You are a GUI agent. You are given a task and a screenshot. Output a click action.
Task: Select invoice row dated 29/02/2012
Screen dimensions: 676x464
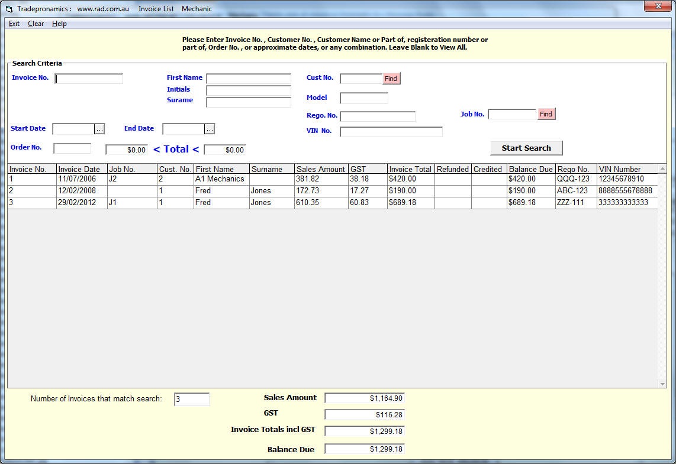tap(333, 203)
